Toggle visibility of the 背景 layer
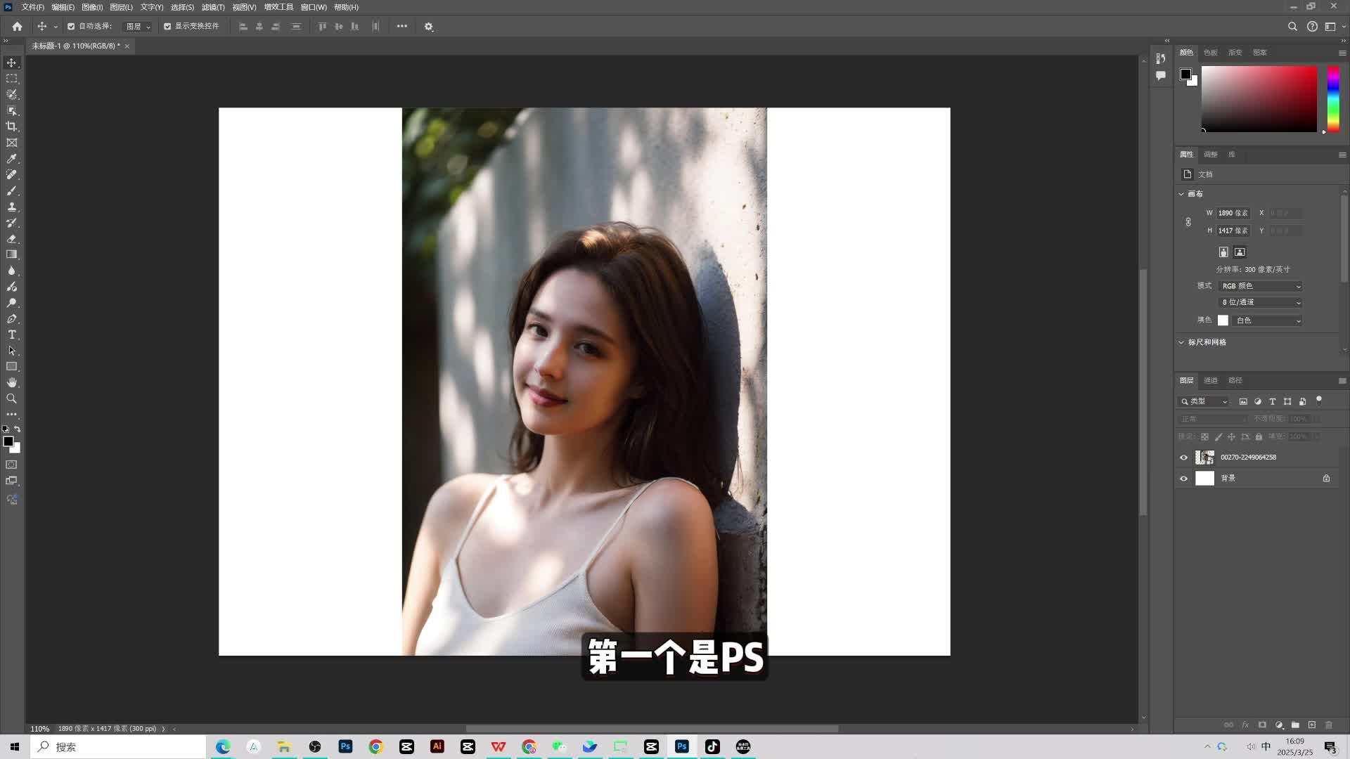Viewport: 1350px width, 759px height. pyautogui.click(x=1184, y=478)
